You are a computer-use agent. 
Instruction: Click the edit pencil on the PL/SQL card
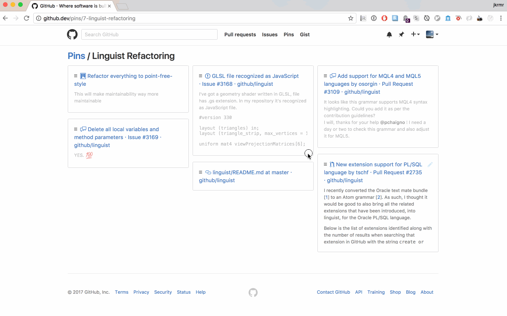(430, 164)
